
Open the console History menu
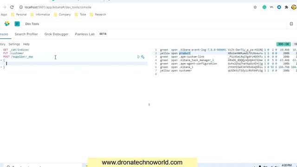click(x=2, y=44)
